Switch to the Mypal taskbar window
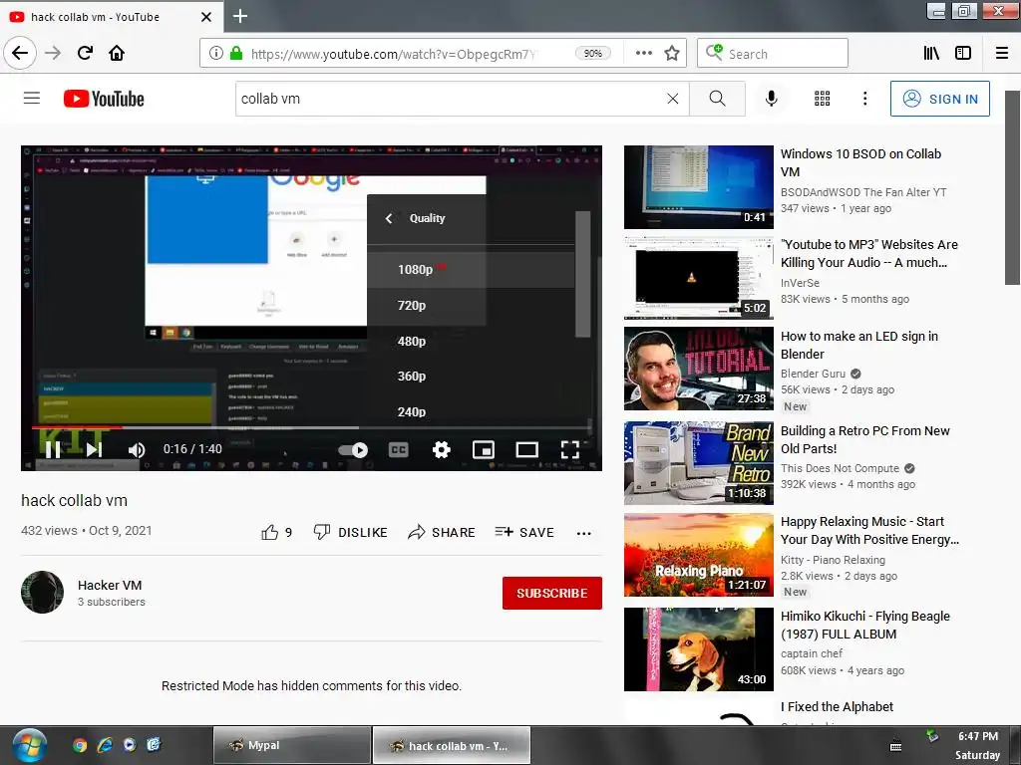Image resolution: width=1021 pixels, height=765 pixels. point(292,745)
